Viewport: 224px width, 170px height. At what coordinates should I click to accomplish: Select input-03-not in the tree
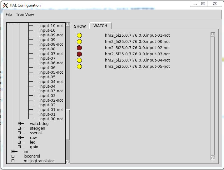click(51, 91)
